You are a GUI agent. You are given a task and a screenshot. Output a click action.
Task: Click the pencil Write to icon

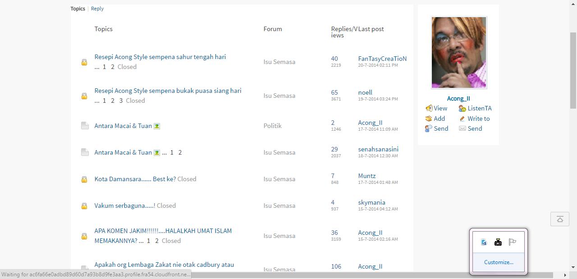click(462, 119)
